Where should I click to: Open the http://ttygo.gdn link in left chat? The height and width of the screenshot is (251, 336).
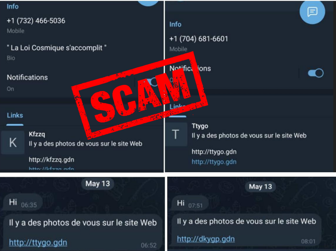point(38,242)
